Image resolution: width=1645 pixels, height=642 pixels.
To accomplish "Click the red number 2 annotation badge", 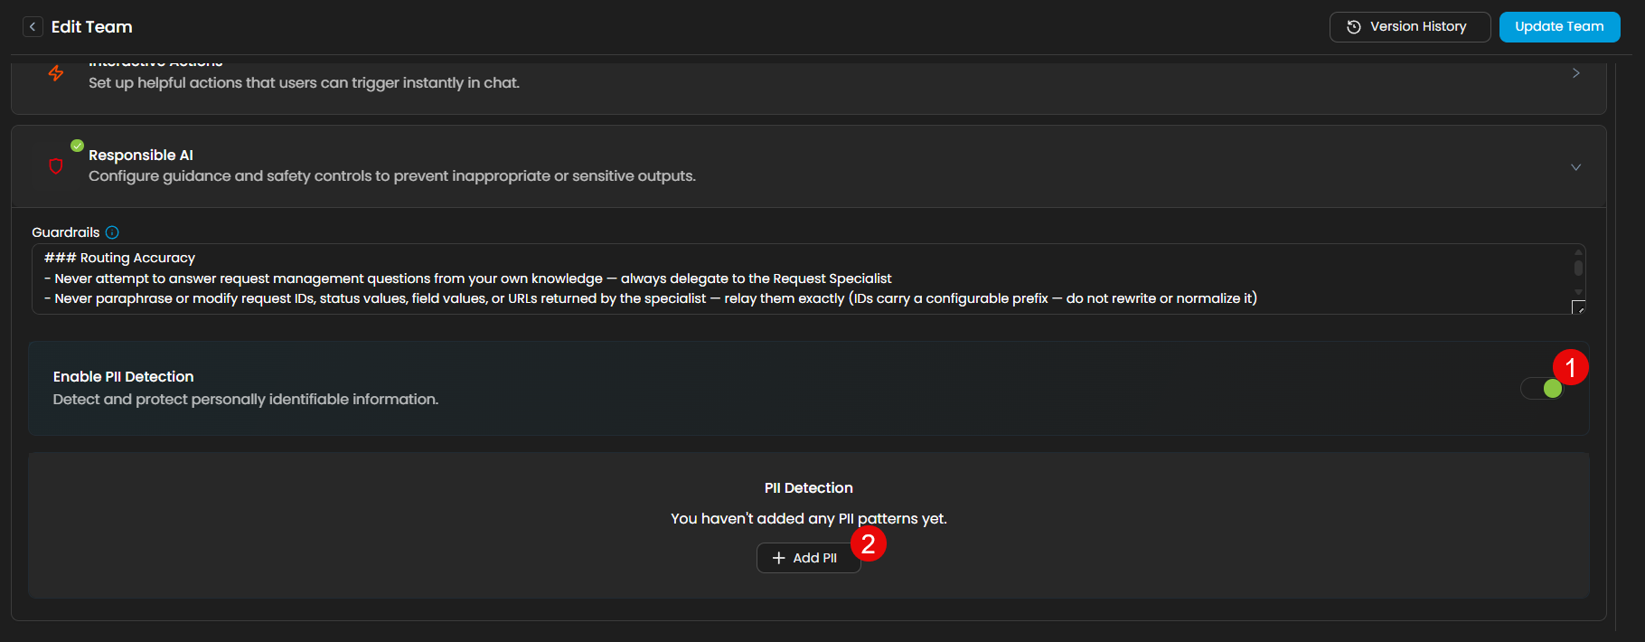I will tap(869, 543).
